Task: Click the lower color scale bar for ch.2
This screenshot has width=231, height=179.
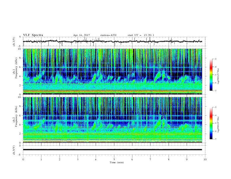Action: tap(211, 123)
